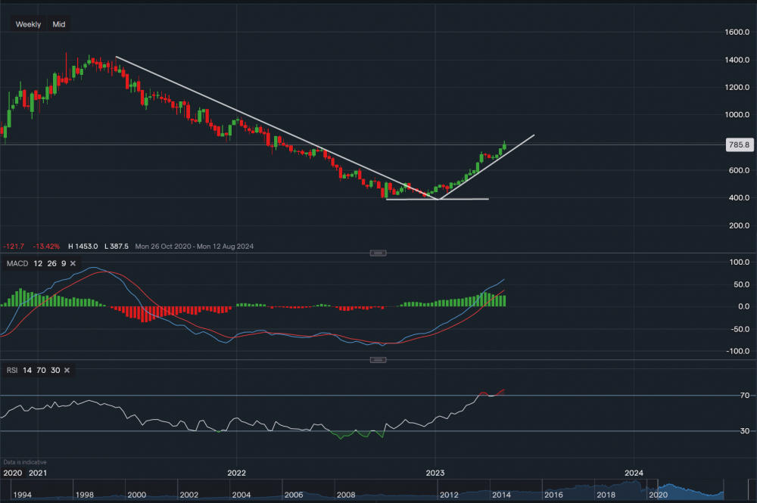Click the resize handle above MACD panel

[x=378, y=253]
